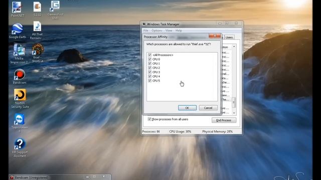Maximize the Windows Task Manager window
The image size is (321, 180).
(x=227, y=23)
